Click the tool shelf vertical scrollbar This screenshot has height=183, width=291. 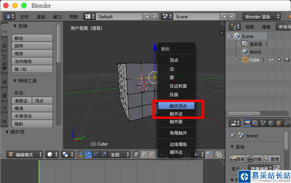pos(59,44)
